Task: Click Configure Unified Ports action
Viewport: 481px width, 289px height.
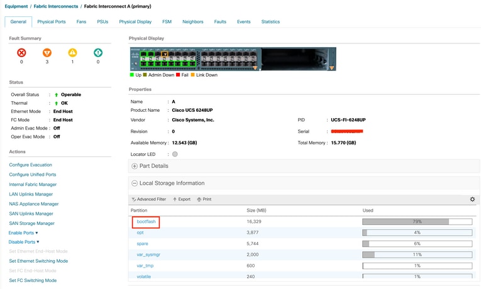Action: [x=33, y=175]
